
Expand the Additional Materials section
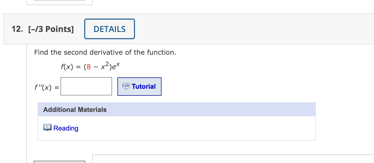(74, 109)
